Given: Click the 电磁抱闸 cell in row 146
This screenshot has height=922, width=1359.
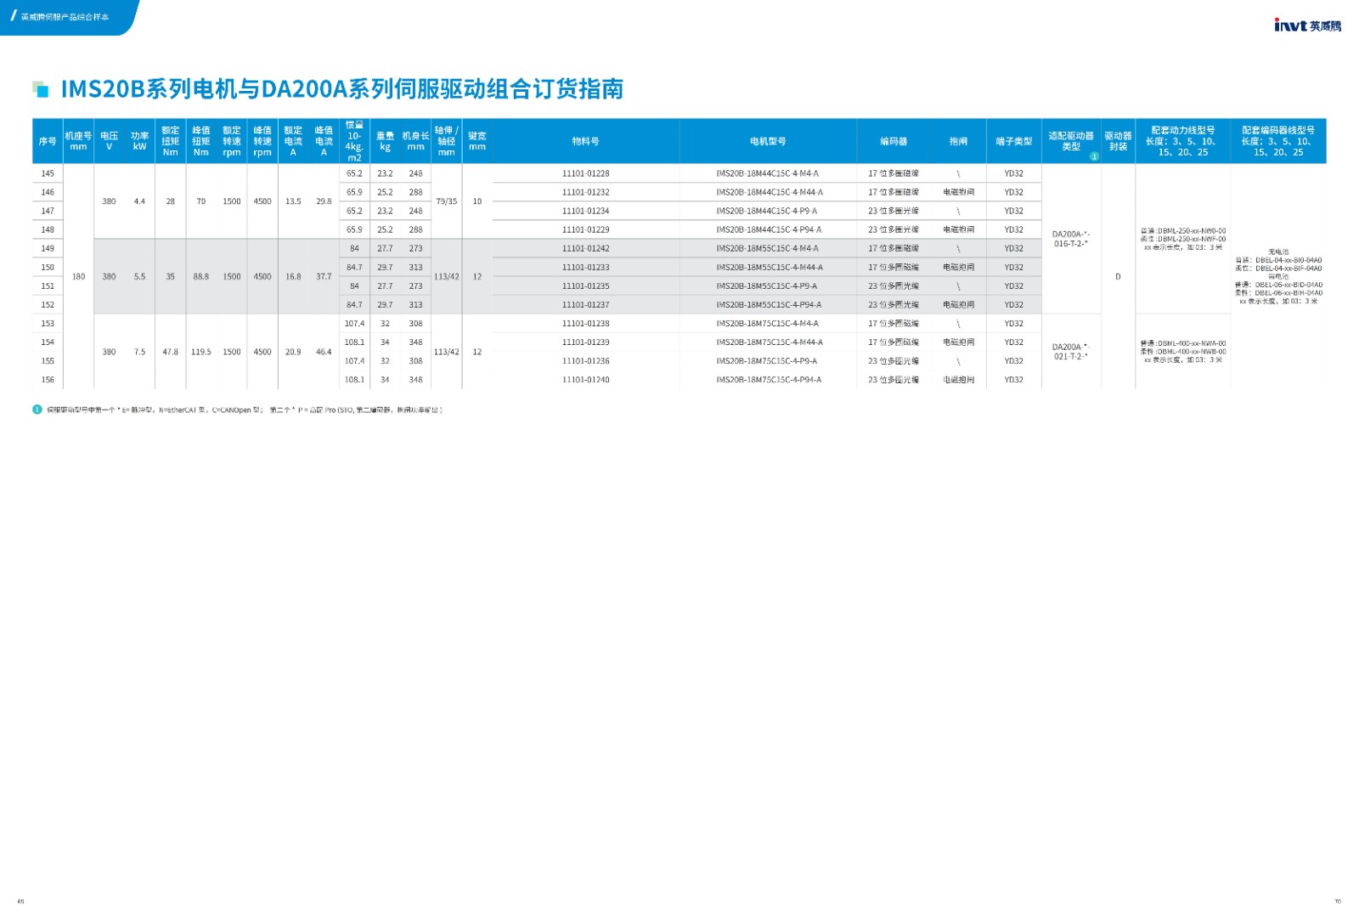Looking at the screenshot, I should [958, 192].
